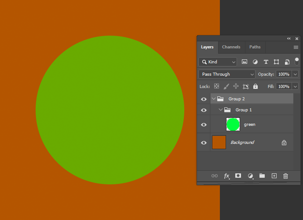Click the Background layer lock icon
This screenshot has width=303, height=220.
point(284,143)
